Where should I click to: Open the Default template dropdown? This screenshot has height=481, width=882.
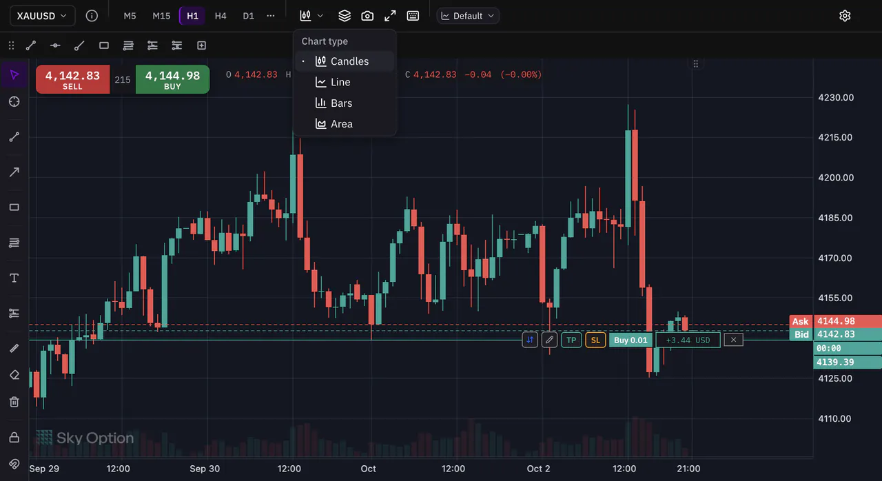click(x=468, y=16)
